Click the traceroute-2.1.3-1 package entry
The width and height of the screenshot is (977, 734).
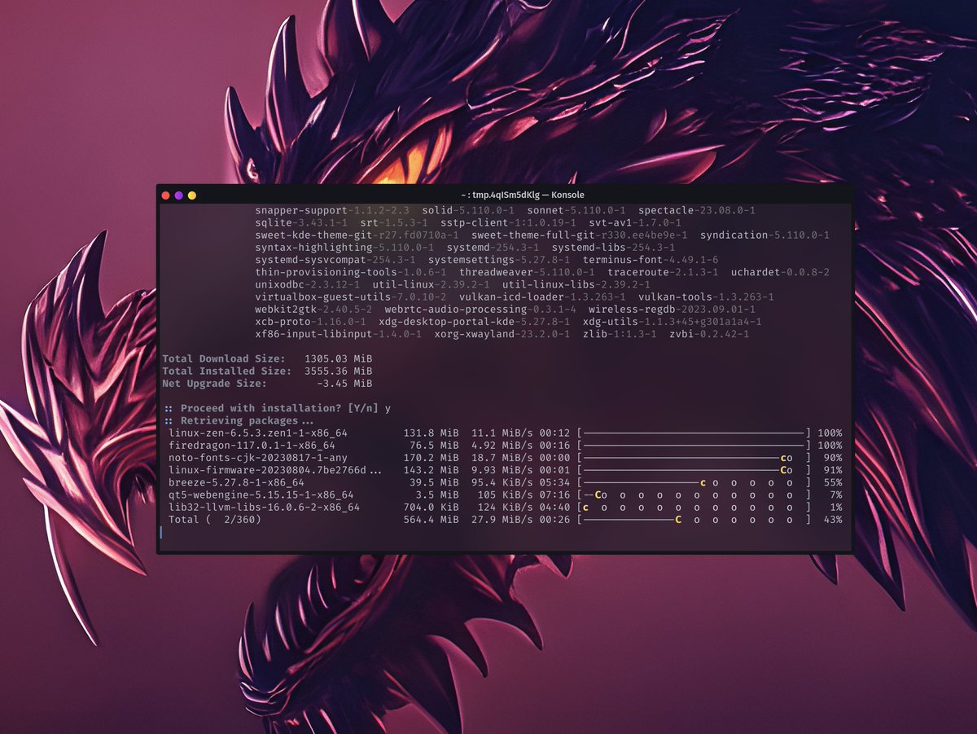[663, 272]
